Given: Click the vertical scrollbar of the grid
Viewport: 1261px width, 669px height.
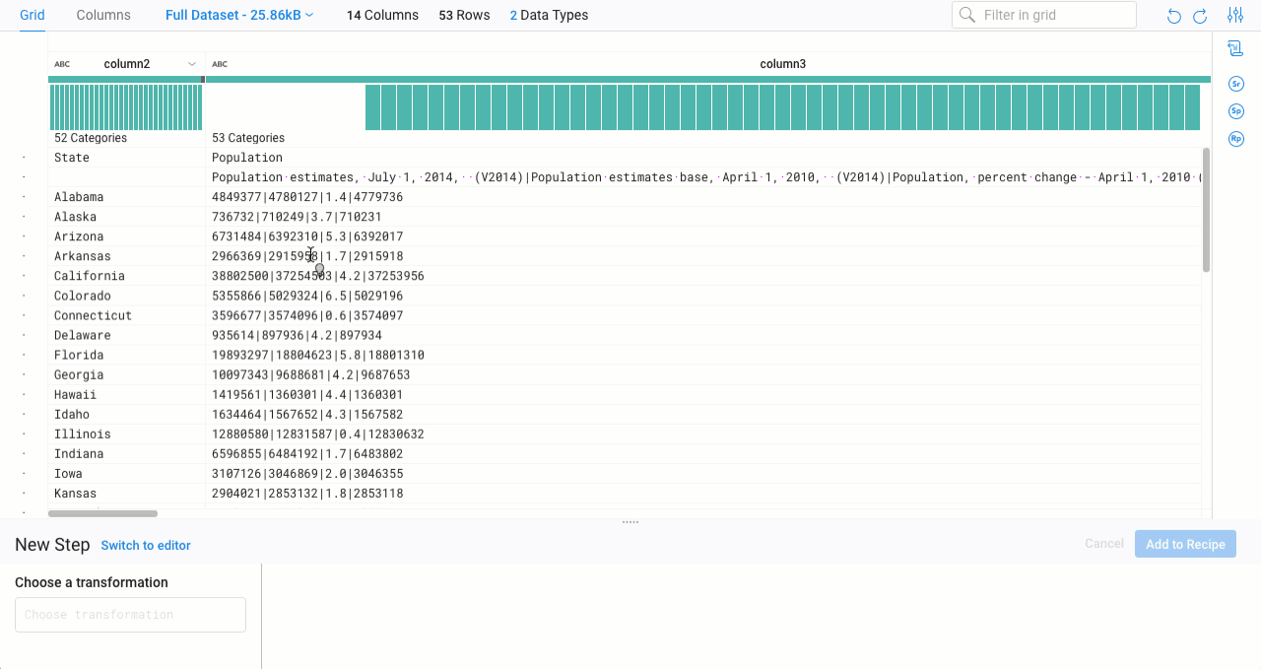Looking at the screenshot, I should click(1206, 210).
